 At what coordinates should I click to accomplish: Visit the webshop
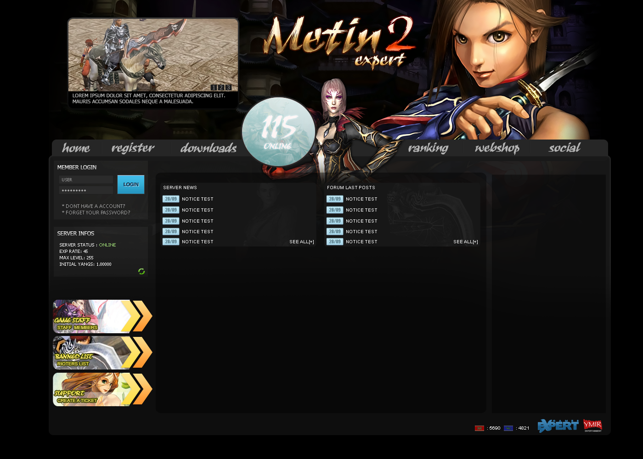[x=497, y=148]
